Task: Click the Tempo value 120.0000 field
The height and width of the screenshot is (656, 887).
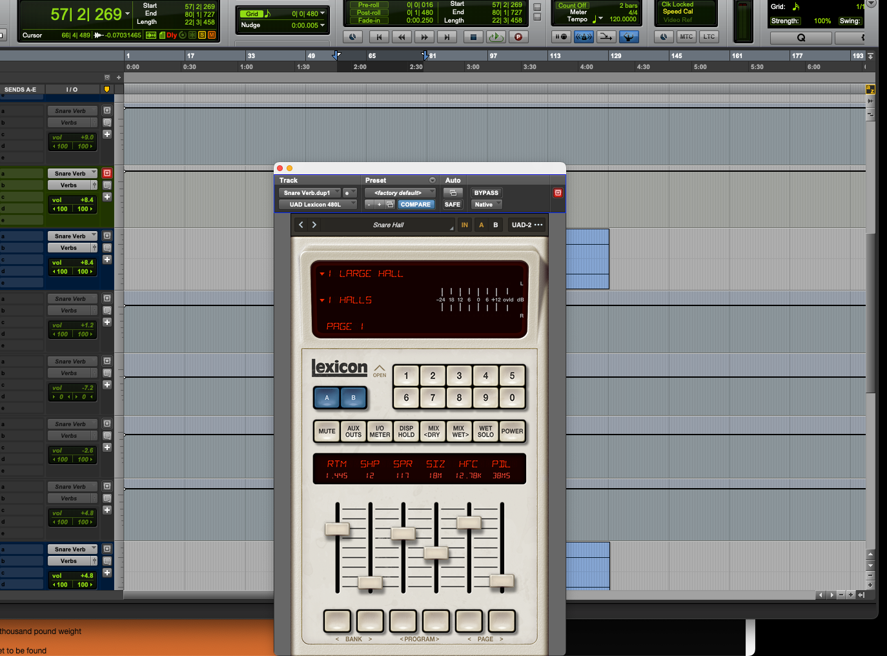Action: (x=623, y=19)
